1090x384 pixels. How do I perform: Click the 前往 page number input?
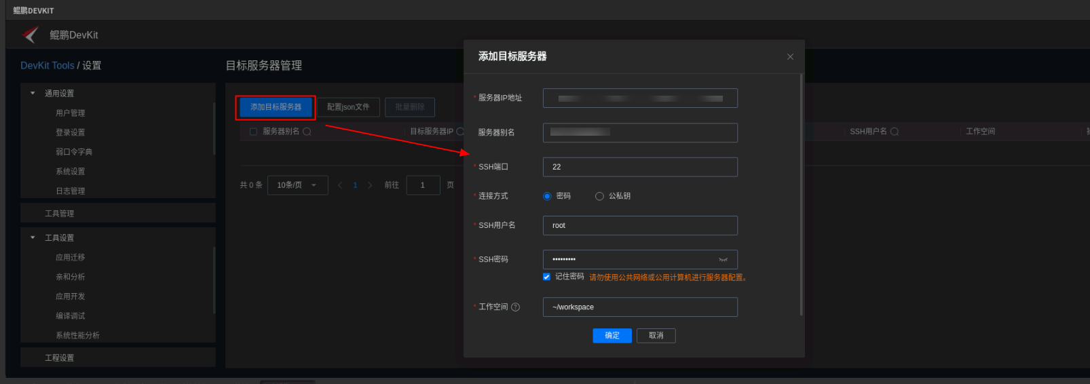pyautogui.click(x=424, y=185)
